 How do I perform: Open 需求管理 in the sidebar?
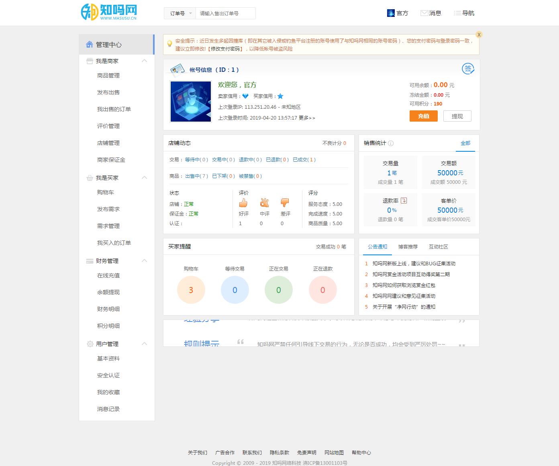coord(108,226)
